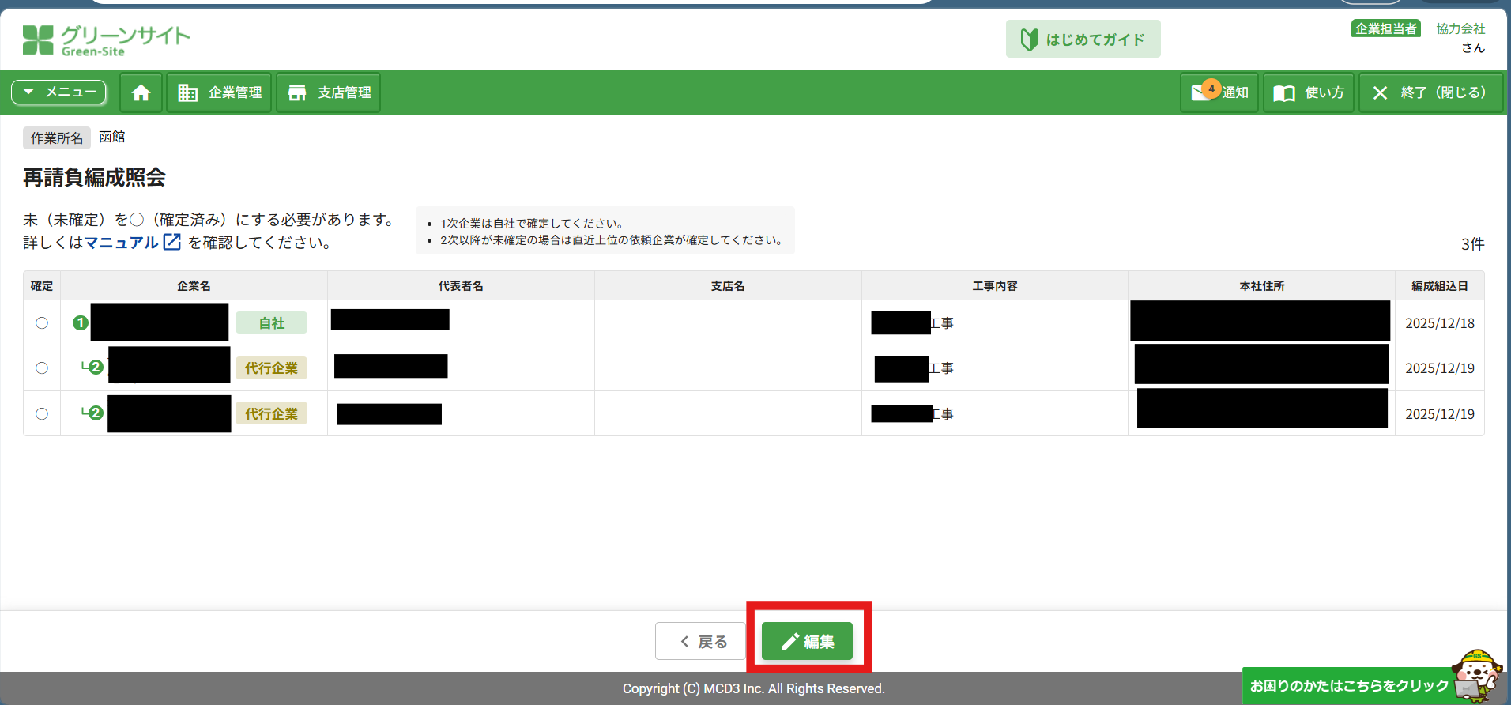Click the 戻る back button
Screen dimensions: 1511x705
700,641
